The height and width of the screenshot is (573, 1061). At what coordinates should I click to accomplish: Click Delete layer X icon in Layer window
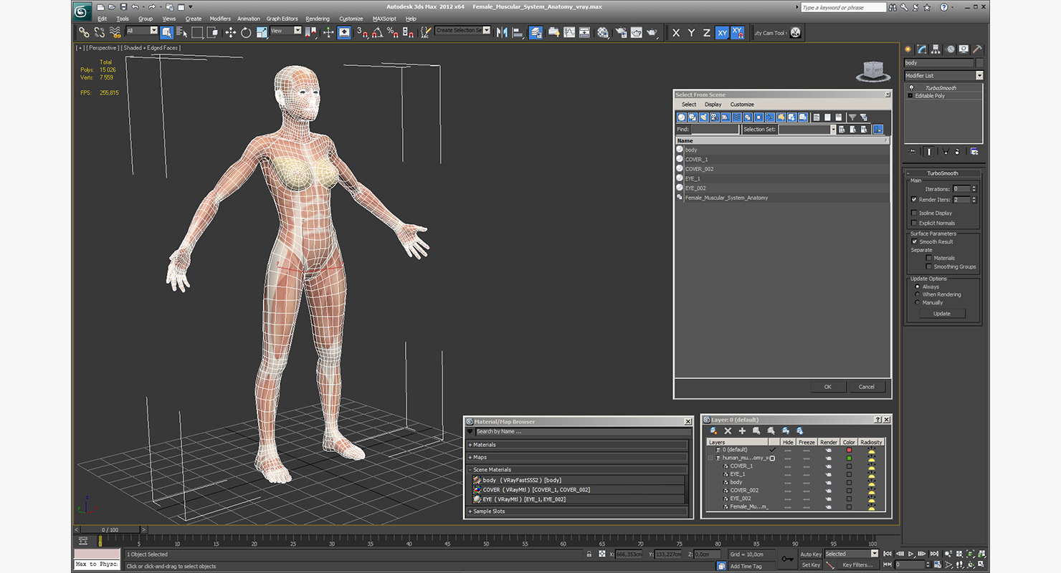pos(728,430)
